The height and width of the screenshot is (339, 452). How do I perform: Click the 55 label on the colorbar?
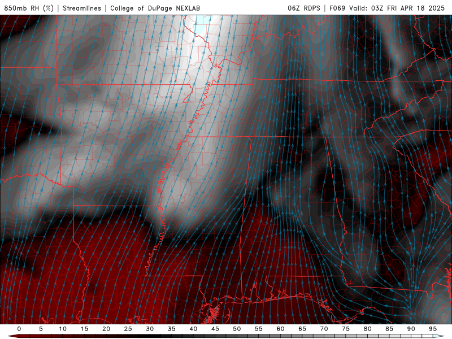pyautogui.click(x=259, y=329)
